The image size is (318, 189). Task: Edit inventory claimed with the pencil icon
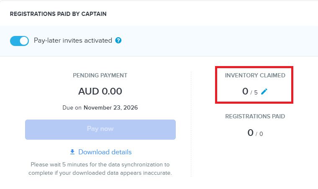click(264, 92)
